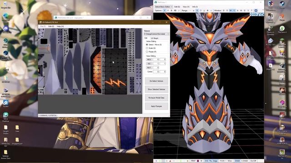The image size is (291, 163).
Task: Click the MOV button
Action: [149, 59]
